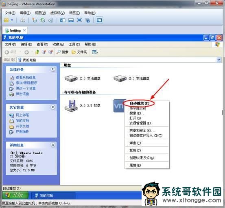This screenshot has width=225, height=208.
Task: Click the revert snapshot toolbar icon
Action: click(x=43, y=20)
